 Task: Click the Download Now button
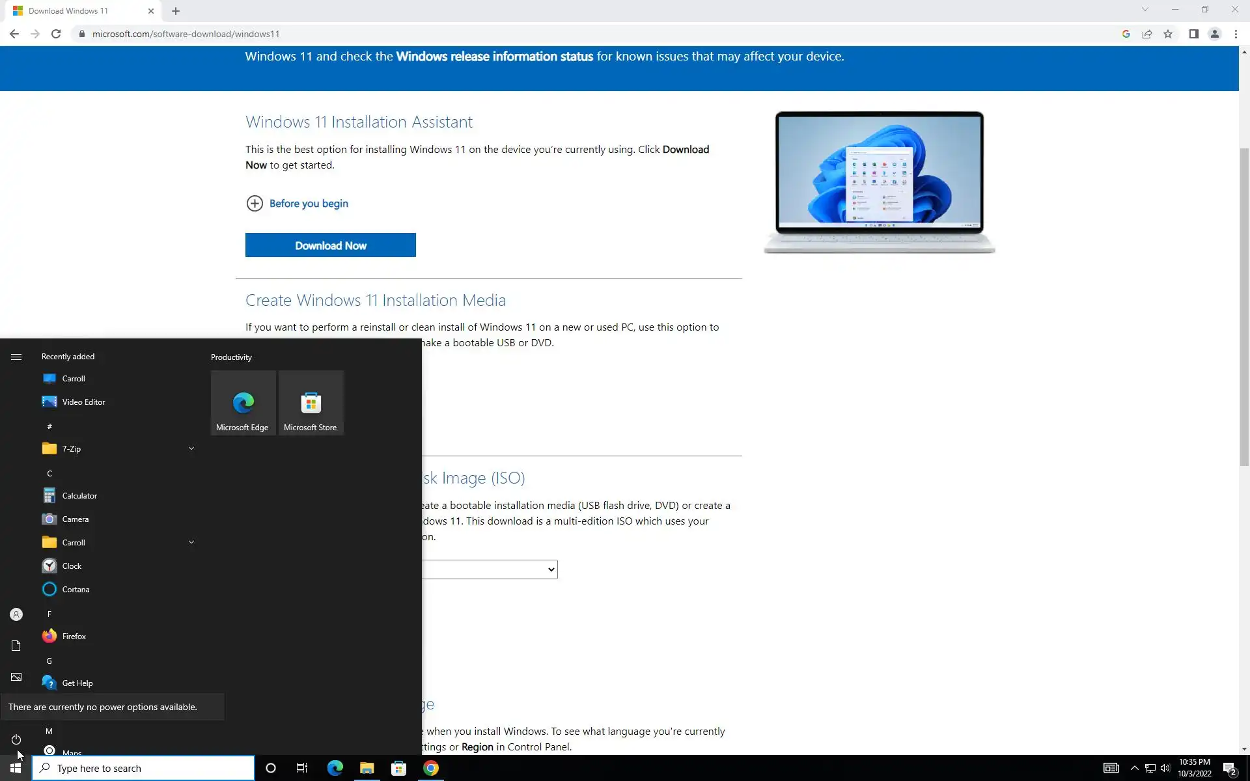[330, 245]
